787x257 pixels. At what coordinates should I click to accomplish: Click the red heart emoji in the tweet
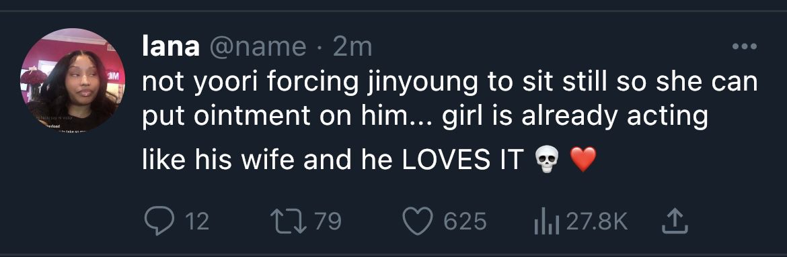[583, 160]
